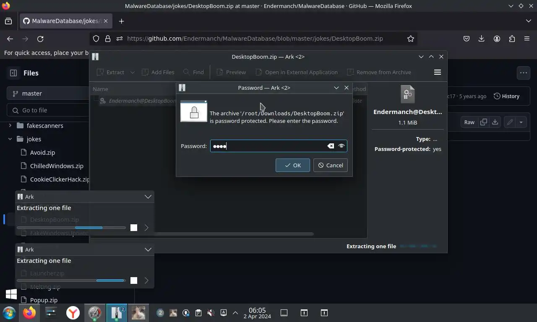
Task: Open master branch selector
Action: [x=48, y=93]
